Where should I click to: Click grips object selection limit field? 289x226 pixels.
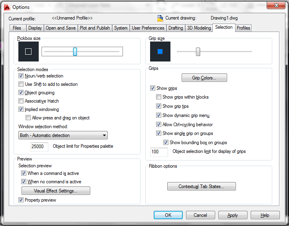159,152
